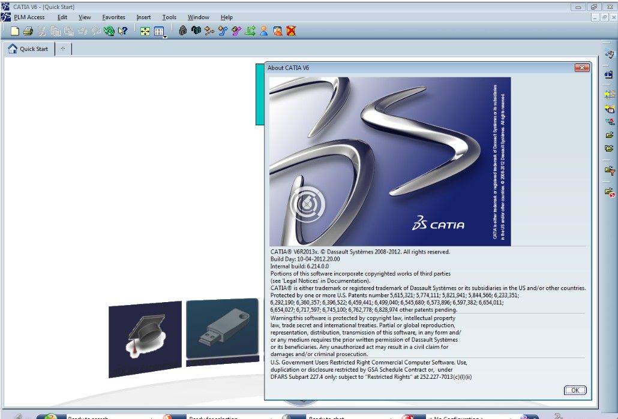The image size is (618, 419).
Task: Click the Fit All In arrows icon
Action: 145,32
